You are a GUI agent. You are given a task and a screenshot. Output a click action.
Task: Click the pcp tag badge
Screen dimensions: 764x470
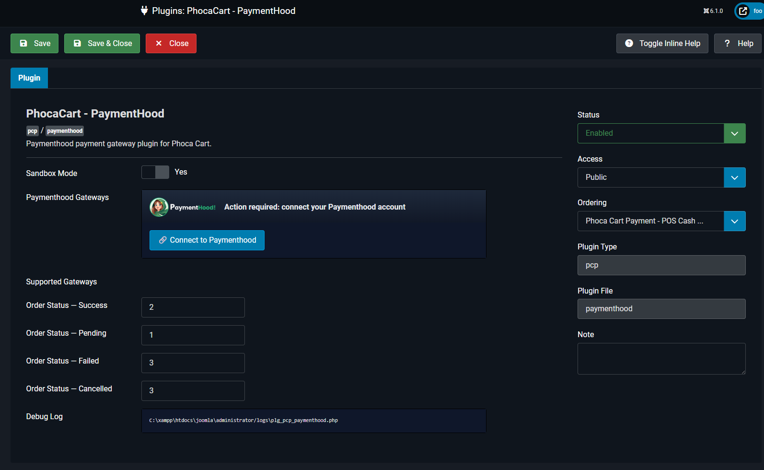coord(32,131)
